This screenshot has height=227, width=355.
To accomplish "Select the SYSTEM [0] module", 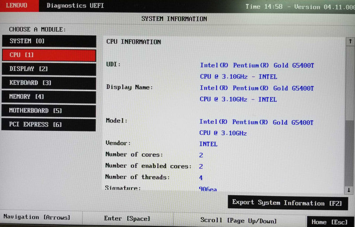I will click(x=49, y=41).
